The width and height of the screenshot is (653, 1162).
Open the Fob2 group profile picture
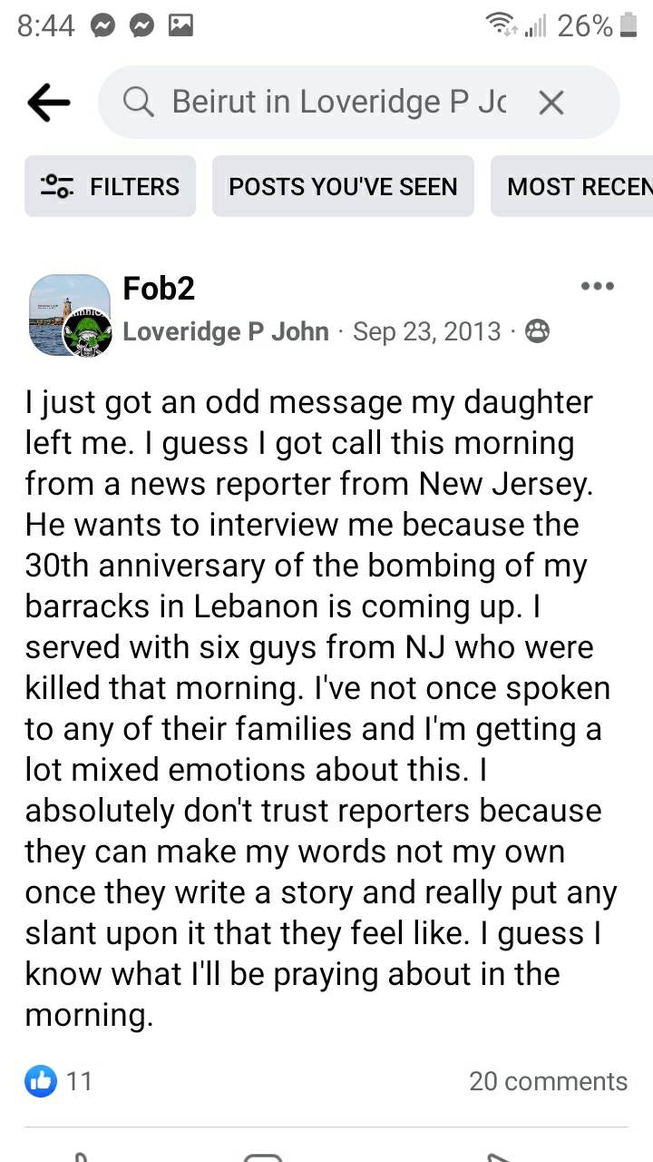(69, 316)
